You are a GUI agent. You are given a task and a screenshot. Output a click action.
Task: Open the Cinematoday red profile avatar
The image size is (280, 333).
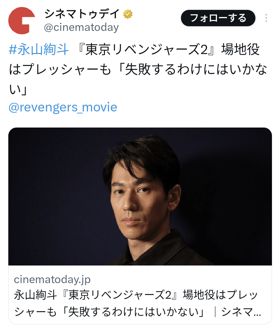(22, 21)
